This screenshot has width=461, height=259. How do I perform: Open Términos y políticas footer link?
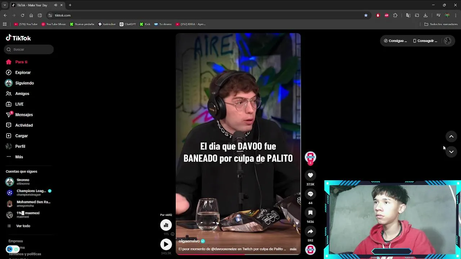tap(25, 254)
